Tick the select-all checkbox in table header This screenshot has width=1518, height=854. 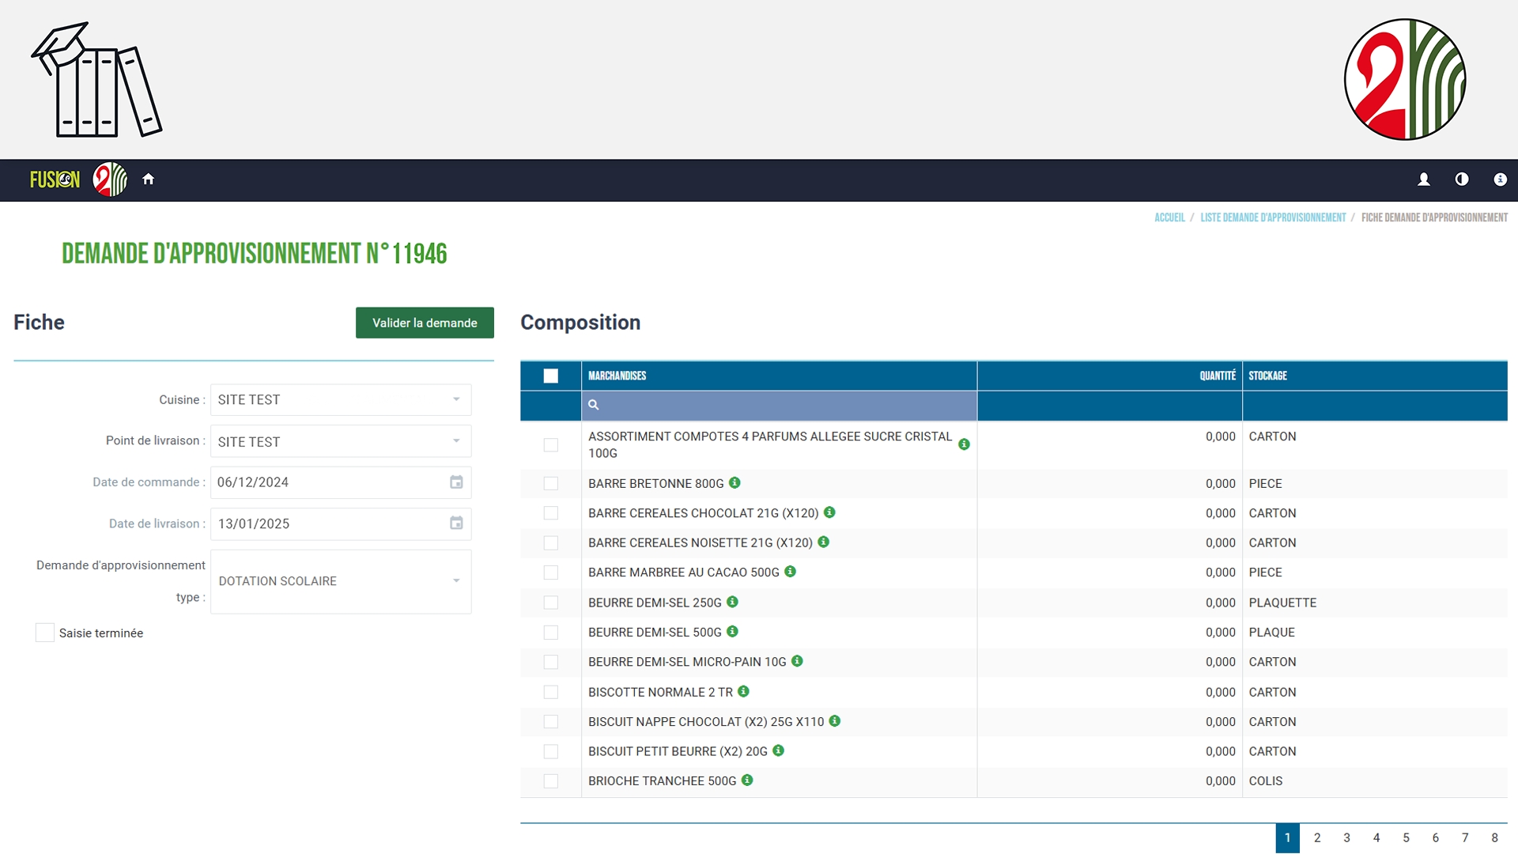551,376
